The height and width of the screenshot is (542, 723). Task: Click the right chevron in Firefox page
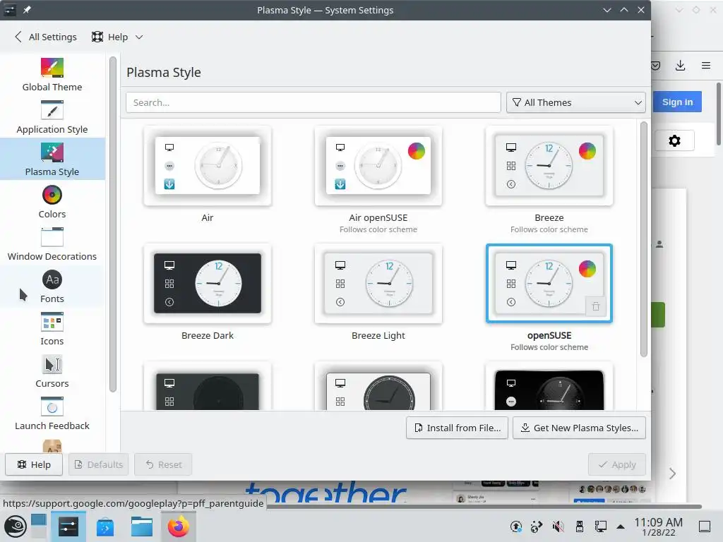672,474
